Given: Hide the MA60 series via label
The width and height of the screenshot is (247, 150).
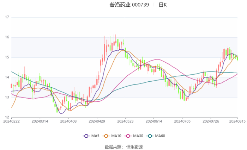Looking at the screenshot, I should coord(160,136).
